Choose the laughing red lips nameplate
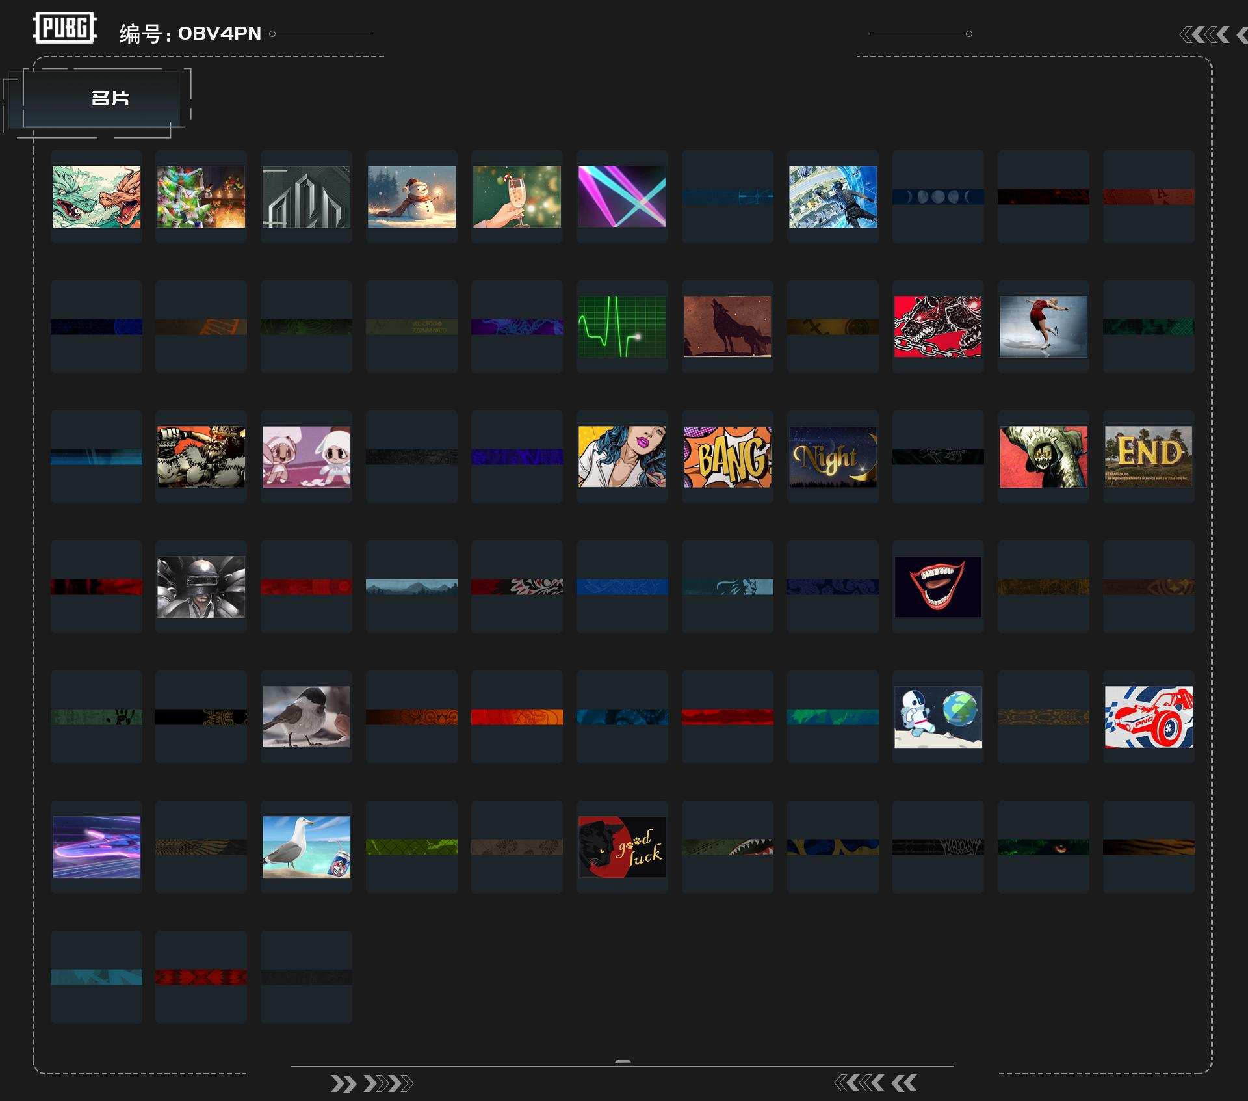The height and width of the screenshot is (1101, 1248). coord(938,587)
